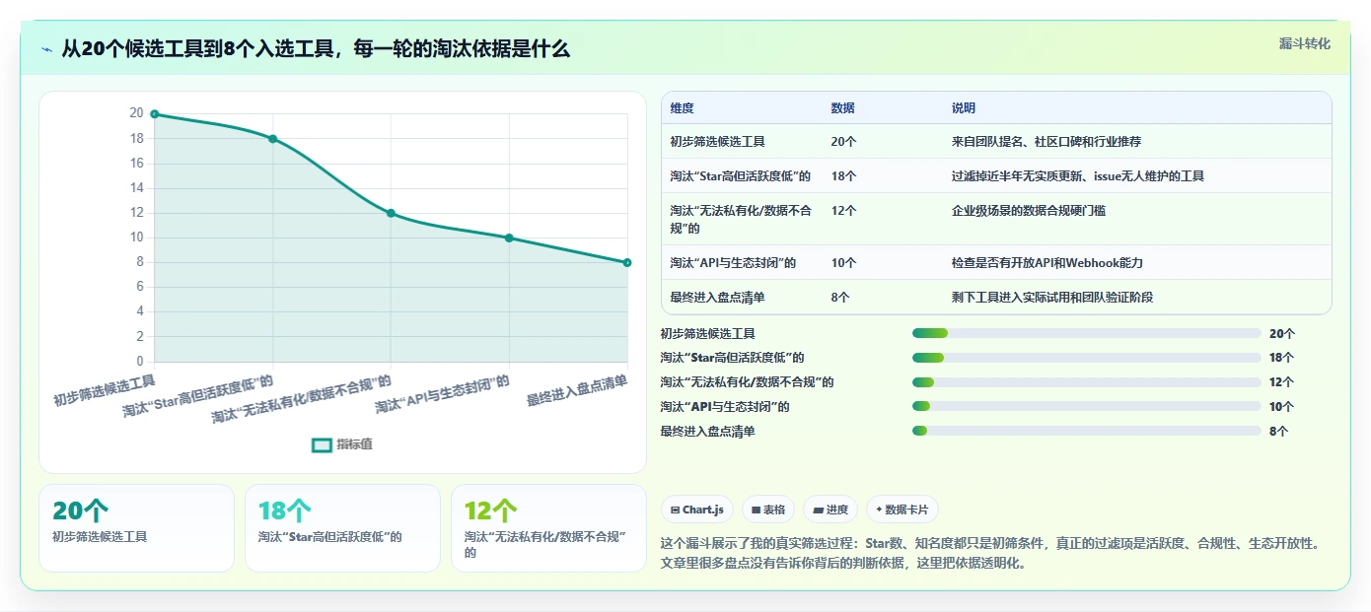Select the Chart.js tag button
The height and width of the screenshot is (612, 1371).
click(696, 510)
